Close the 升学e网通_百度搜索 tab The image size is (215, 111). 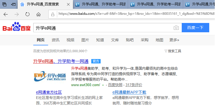click(68, 4)
